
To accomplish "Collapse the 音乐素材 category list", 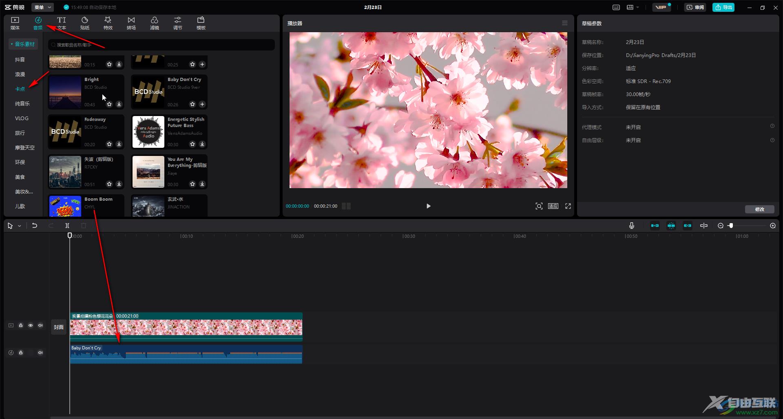I will [23, 44].
